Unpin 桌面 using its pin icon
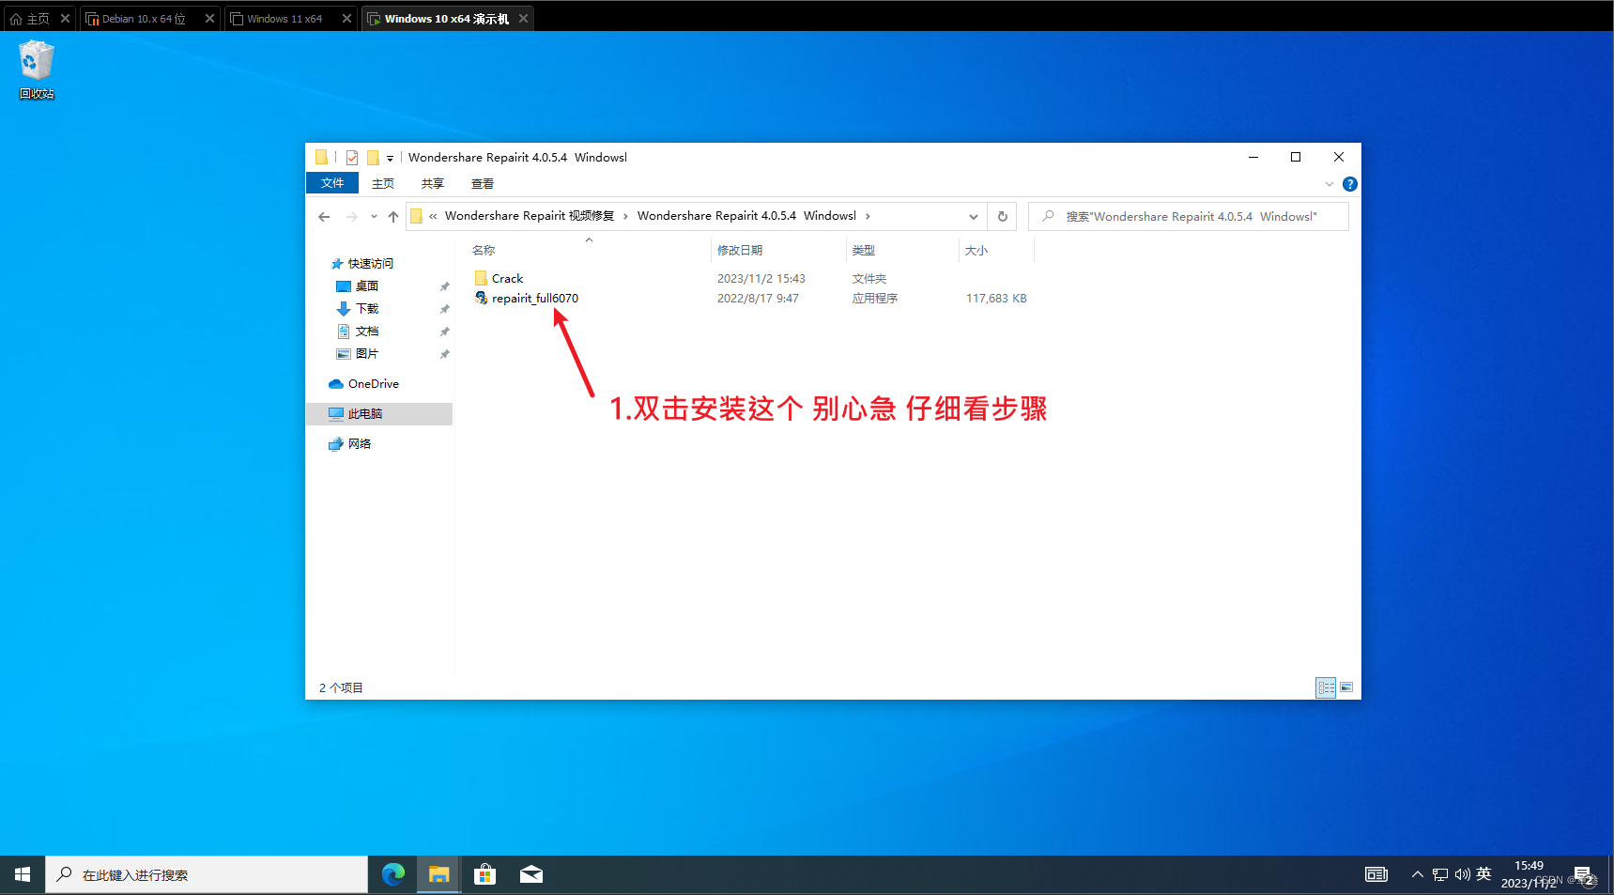This screenshot has height=895, width=1614. [445, 286]
